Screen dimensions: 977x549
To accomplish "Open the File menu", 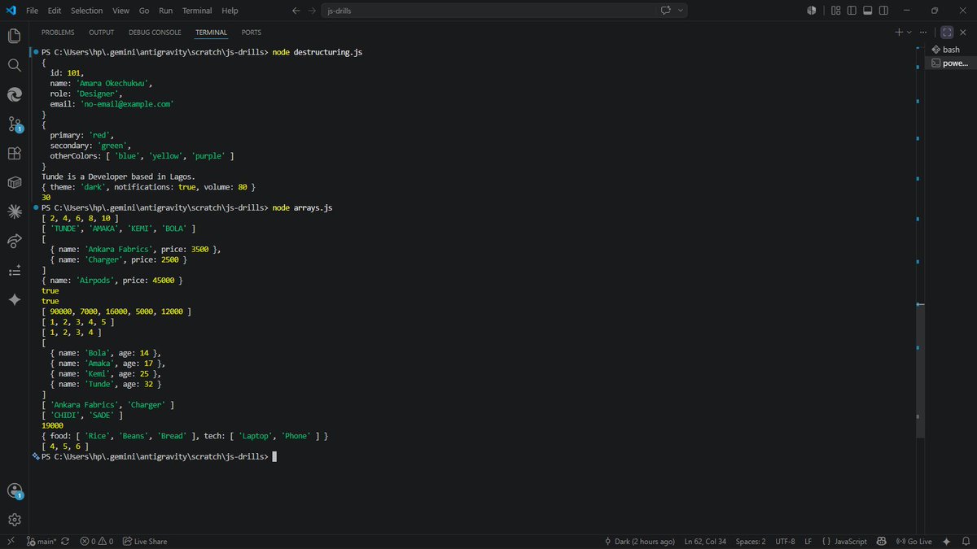I will pyautogui.click(x=33, y=11).
